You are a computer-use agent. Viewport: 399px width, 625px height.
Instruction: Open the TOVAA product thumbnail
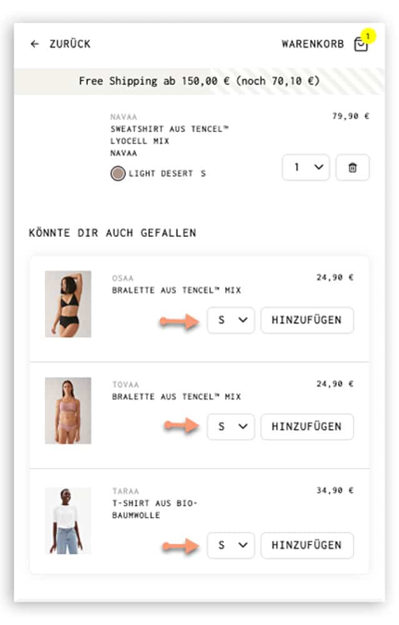click(x=68, y=410)
